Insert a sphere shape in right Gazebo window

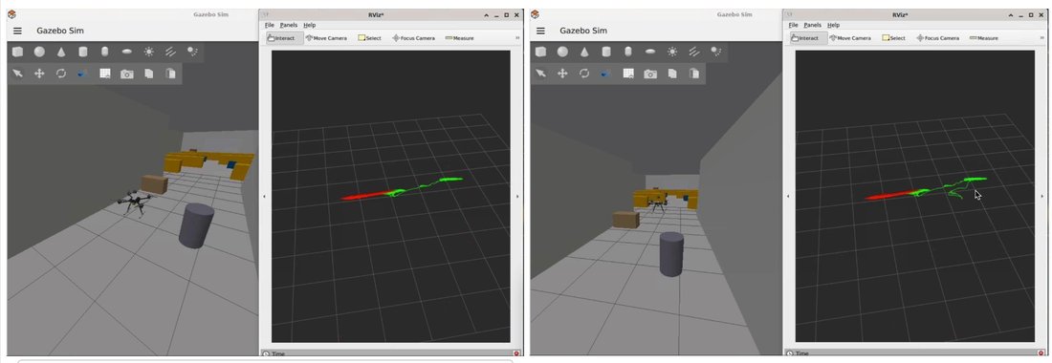tap(563, 52)
